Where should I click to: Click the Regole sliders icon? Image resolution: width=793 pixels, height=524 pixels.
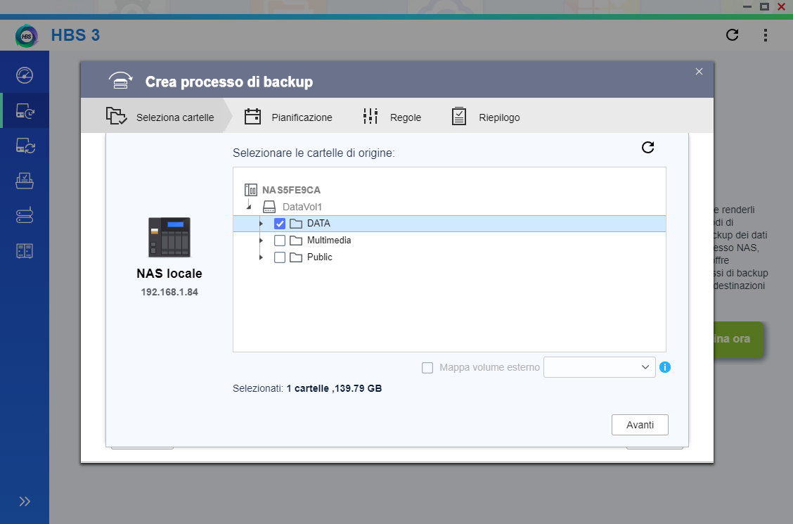370,116
